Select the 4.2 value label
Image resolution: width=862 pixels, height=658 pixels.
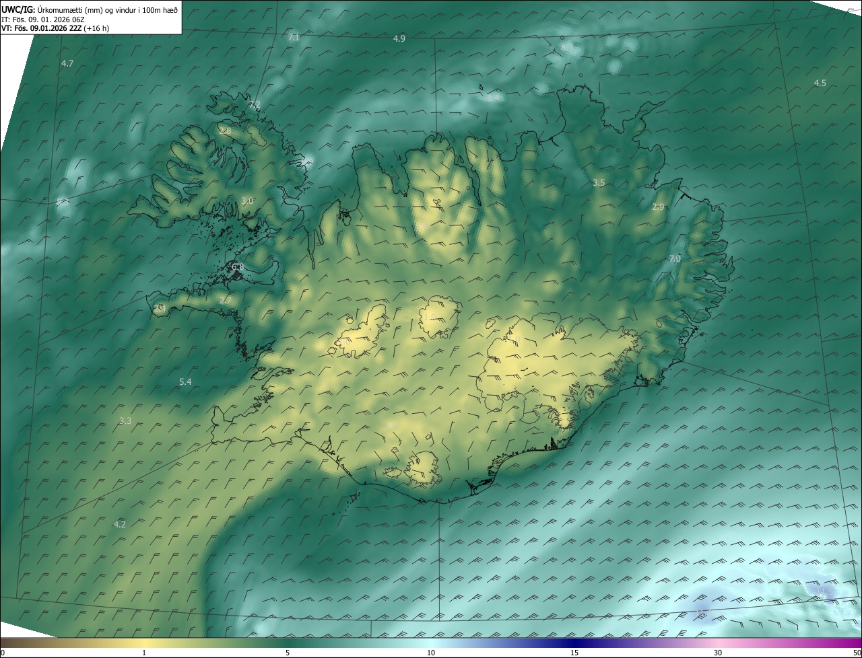[x=120, y=524]
